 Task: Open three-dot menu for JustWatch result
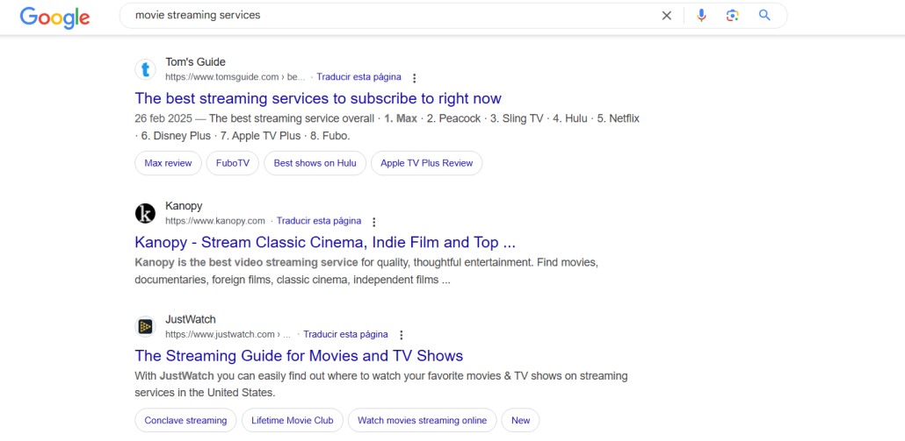coord(402,335)
